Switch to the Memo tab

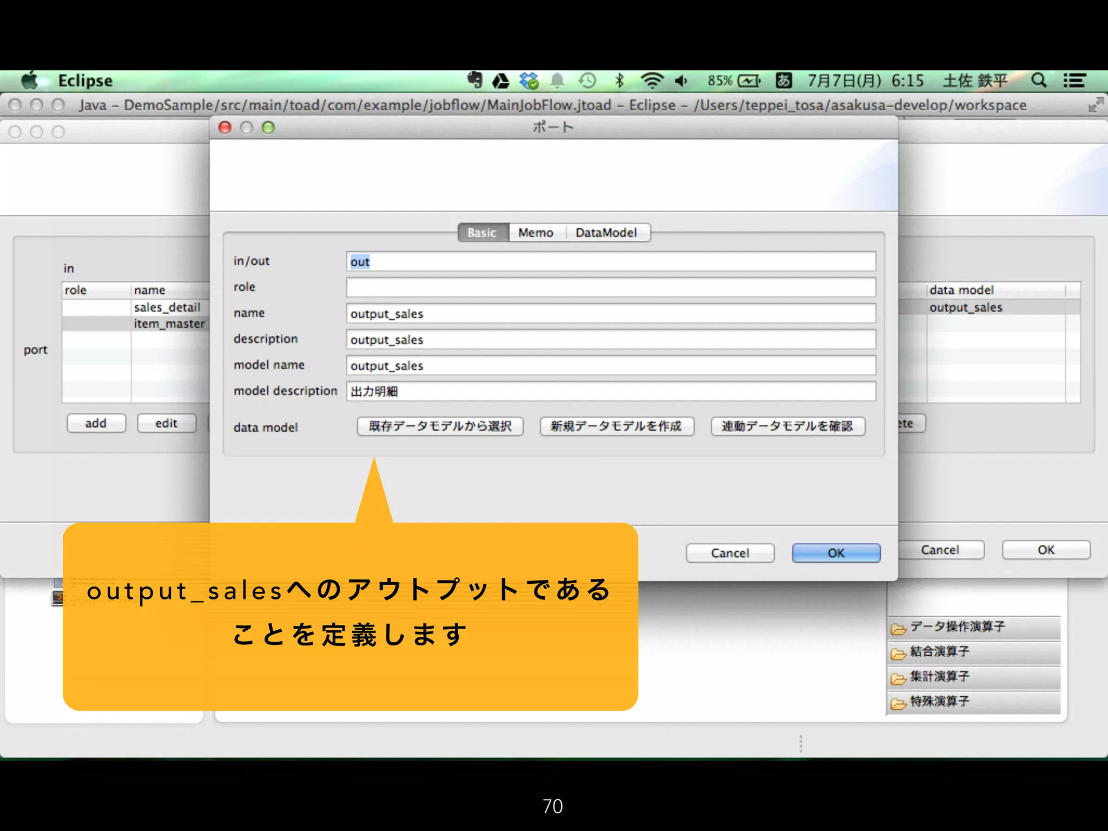[536, 233]
